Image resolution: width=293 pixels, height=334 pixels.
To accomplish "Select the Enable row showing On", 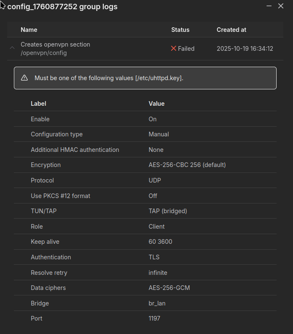I will 145,119.
